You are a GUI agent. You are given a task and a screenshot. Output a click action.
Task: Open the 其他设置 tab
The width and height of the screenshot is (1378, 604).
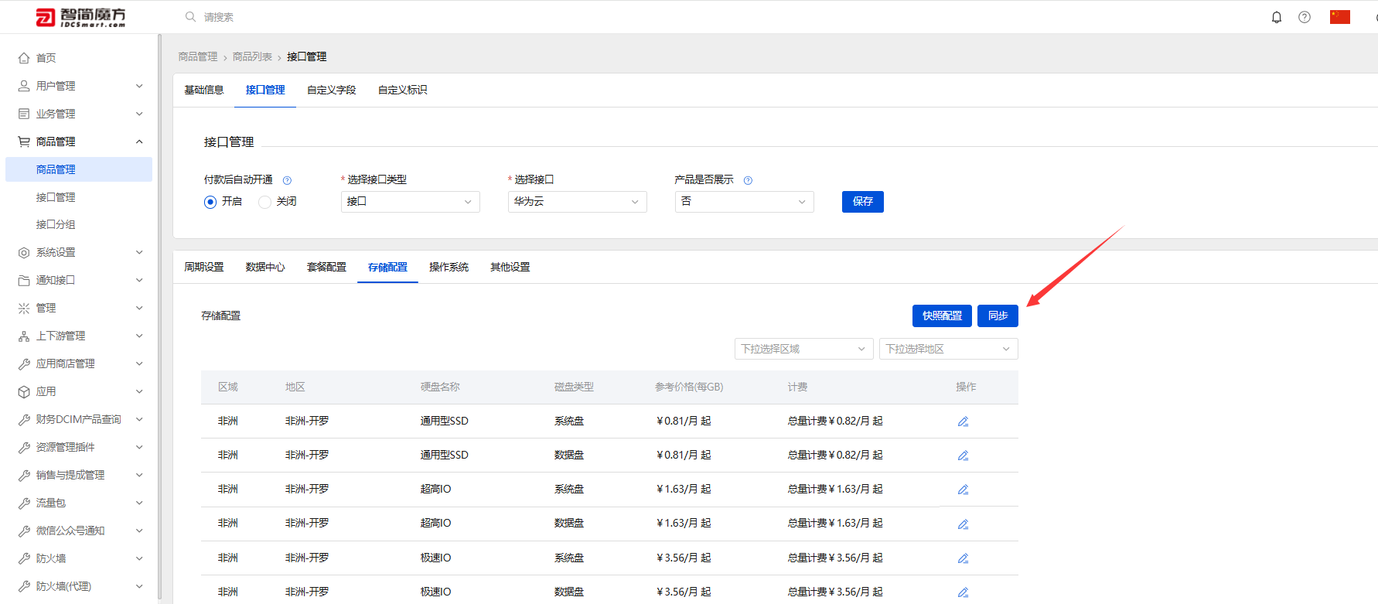[x=510, y=268]
